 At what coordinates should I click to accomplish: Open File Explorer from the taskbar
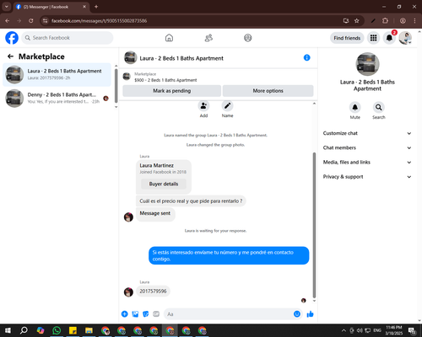click(89, 330)
